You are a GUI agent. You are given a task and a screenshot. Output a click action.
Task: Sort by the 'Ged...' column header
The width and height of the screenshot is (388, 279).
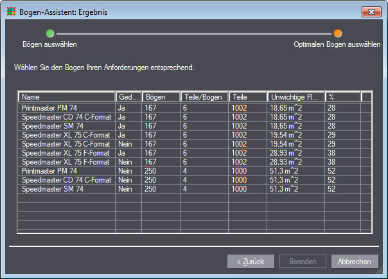point(128,97)
